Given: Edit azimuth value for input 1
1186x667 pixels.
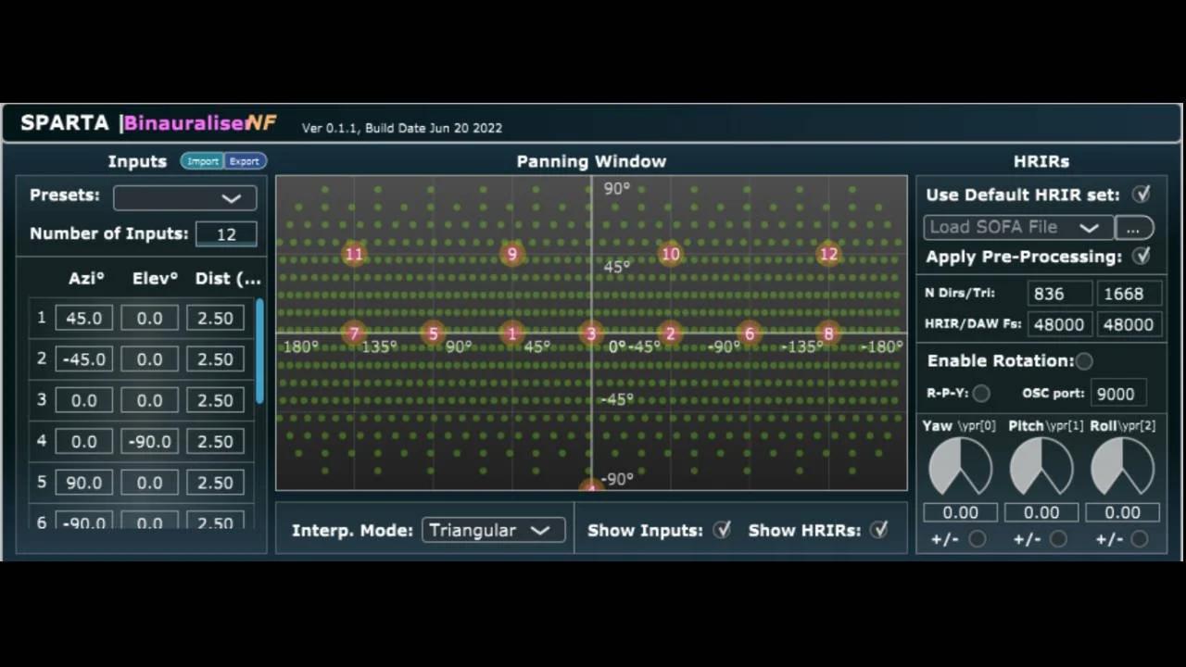Looking at the screenshot, I should (83, 318).
